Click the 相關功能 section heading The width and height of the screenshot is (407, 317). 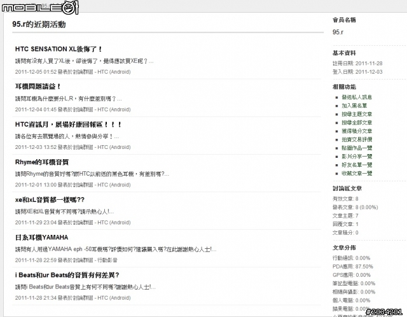point(344,87)
